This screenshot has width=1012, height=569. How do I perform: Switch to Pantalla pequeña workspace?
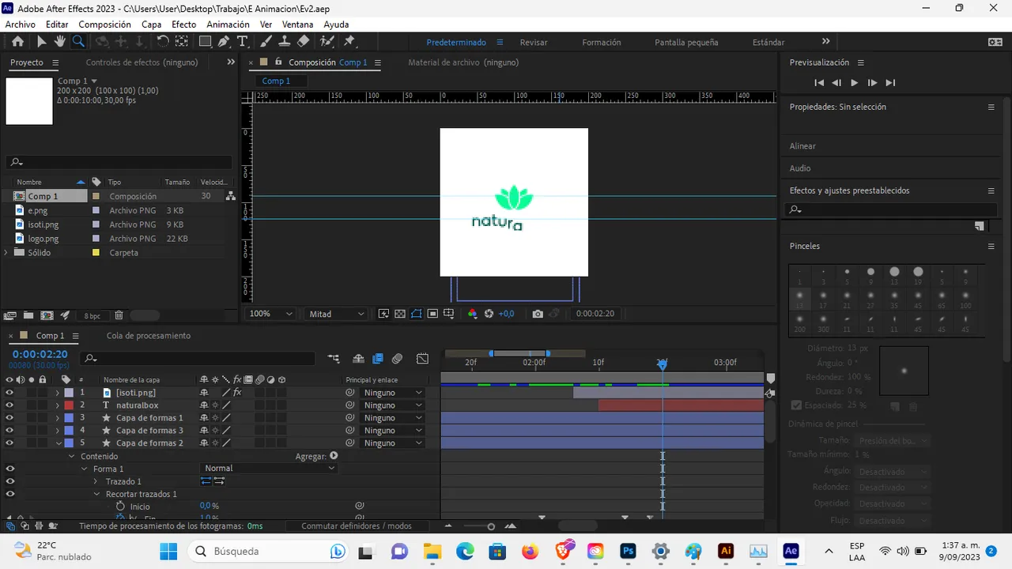pyautogui.click(x=686, y=43)
